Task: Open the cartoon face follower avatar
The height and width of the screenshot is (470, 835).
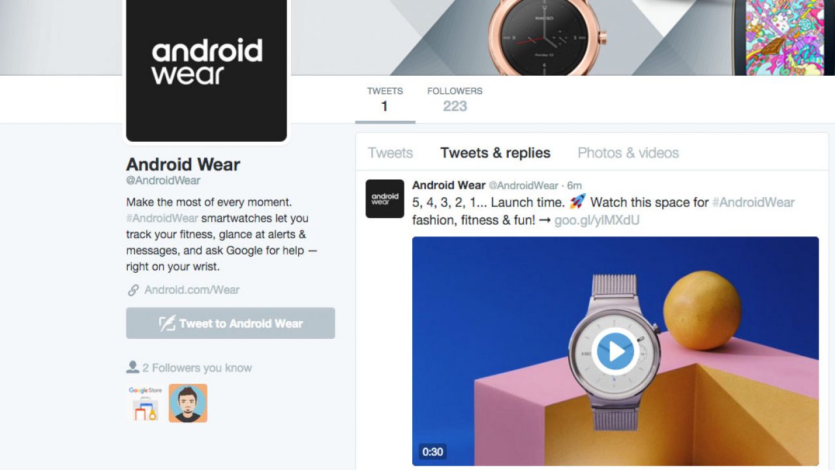Action: click(188, 403)
